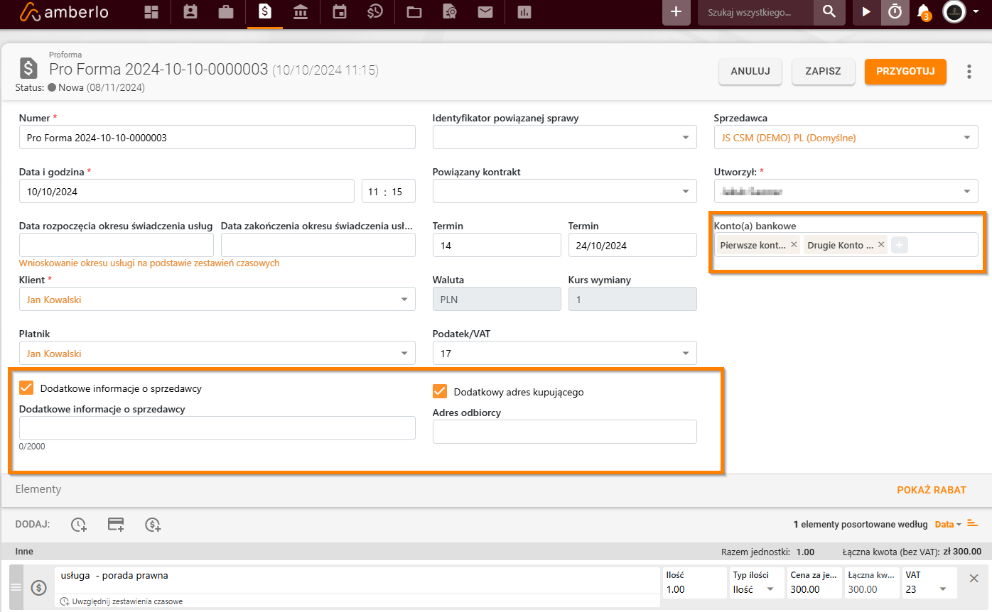
Task: Toggle sort direction icon next to Data
Action: tap(972, 524)
